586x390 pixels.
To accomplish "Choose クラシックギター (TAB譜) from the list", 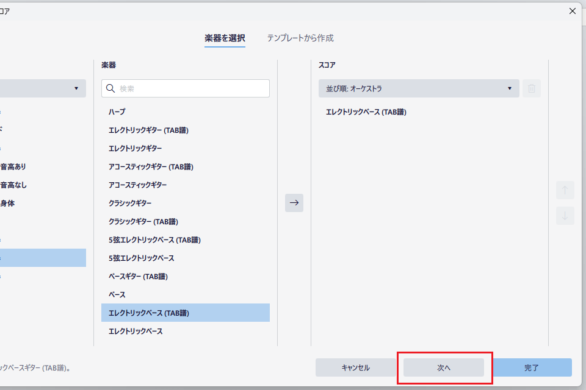I will [x=143, y=221].
